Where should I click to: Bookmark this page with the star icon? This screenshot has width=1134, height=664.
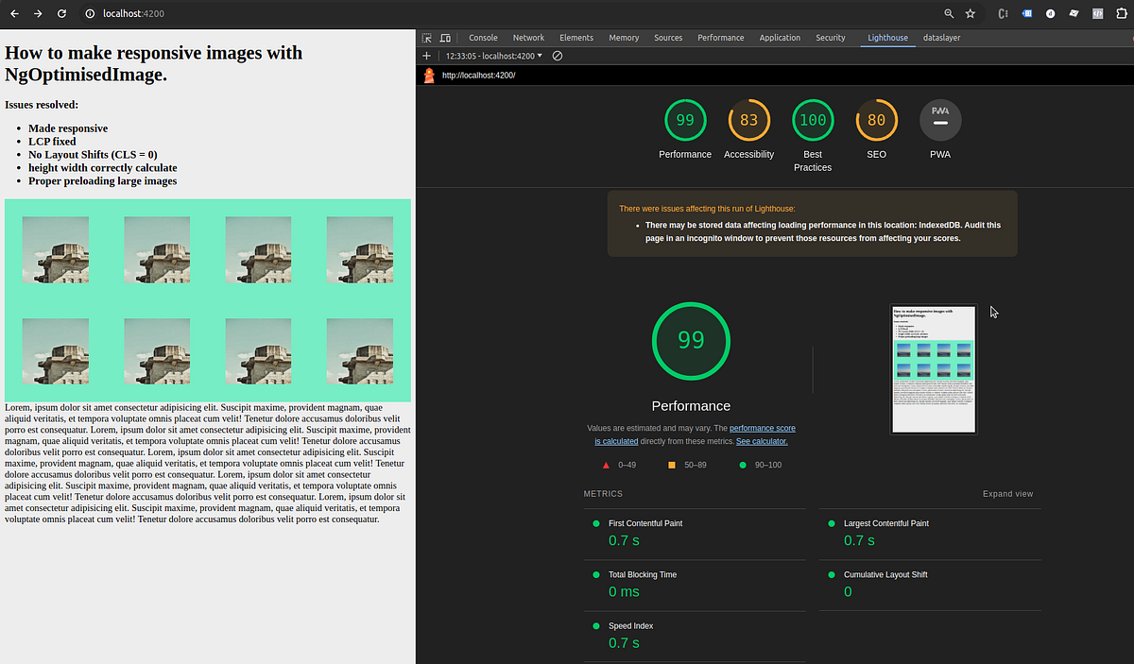[971, 13]
